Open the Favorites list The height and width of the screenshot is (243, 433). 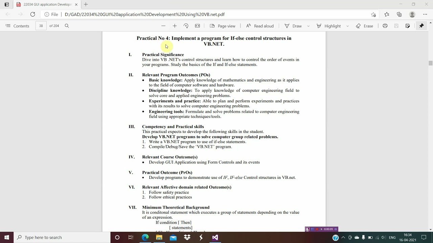point(387,15)
